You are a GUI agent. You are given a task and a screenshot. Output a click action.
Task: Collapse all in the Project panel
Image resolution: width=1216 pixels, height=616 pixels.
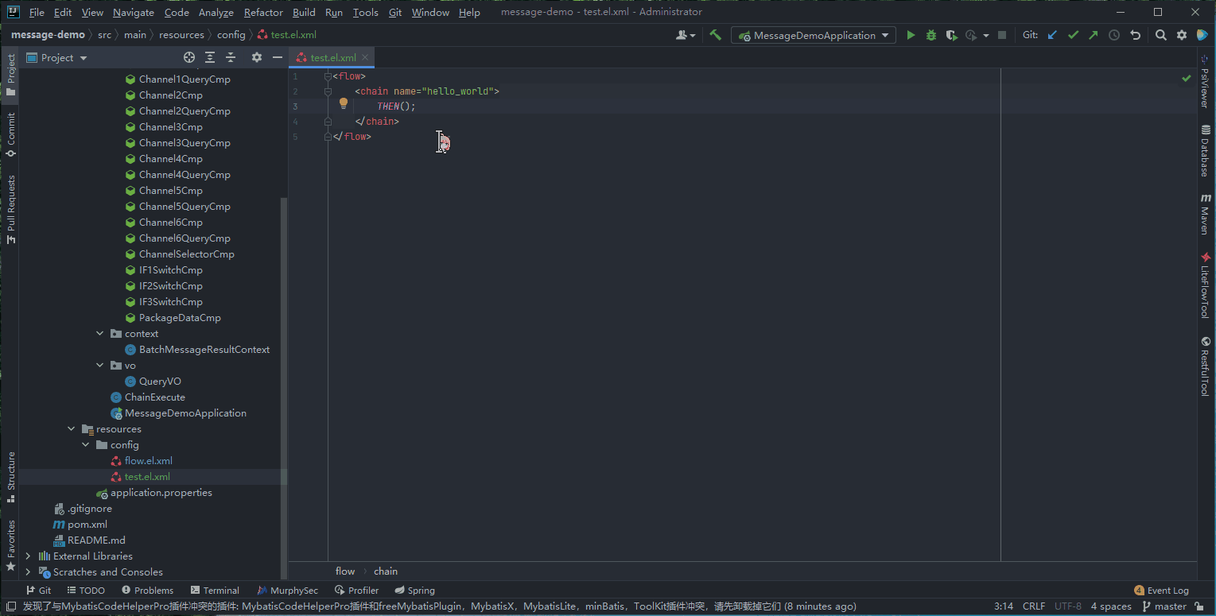pyautogui.click(x=231, y=57)
